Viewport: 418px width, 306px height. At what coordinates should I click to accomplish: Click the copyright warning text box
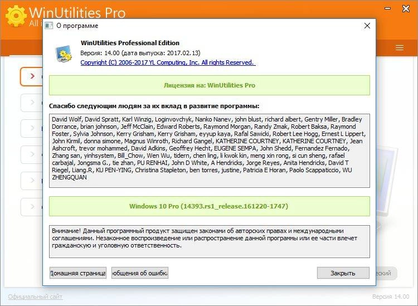pos(209,241)
